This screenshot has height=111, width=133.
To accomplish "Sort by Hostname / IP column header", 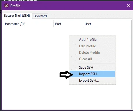I will (x=29, y=24).
